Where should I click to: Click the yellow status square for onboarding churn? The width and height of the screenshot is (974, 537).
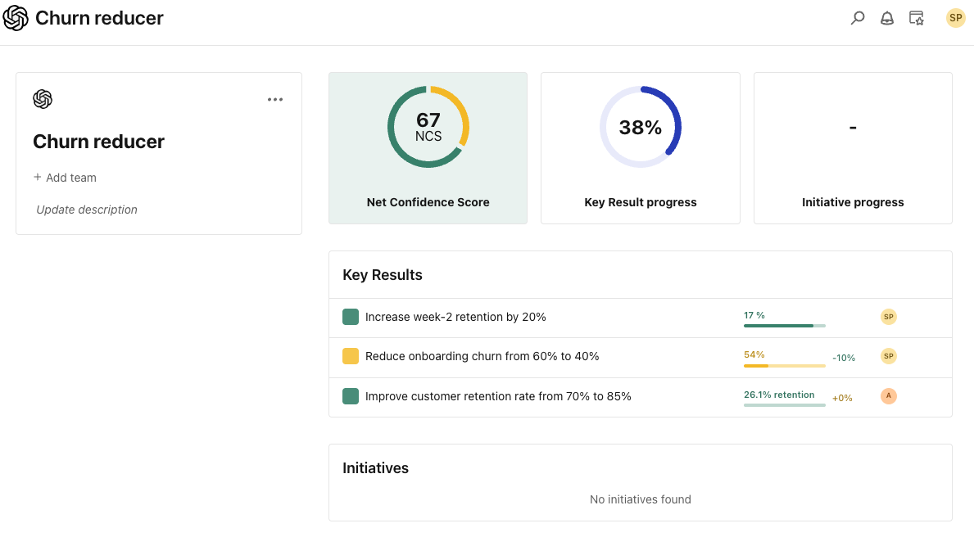[351, 356]
